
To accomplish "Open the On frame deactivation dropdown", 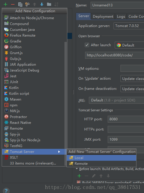I will (132, 89).
